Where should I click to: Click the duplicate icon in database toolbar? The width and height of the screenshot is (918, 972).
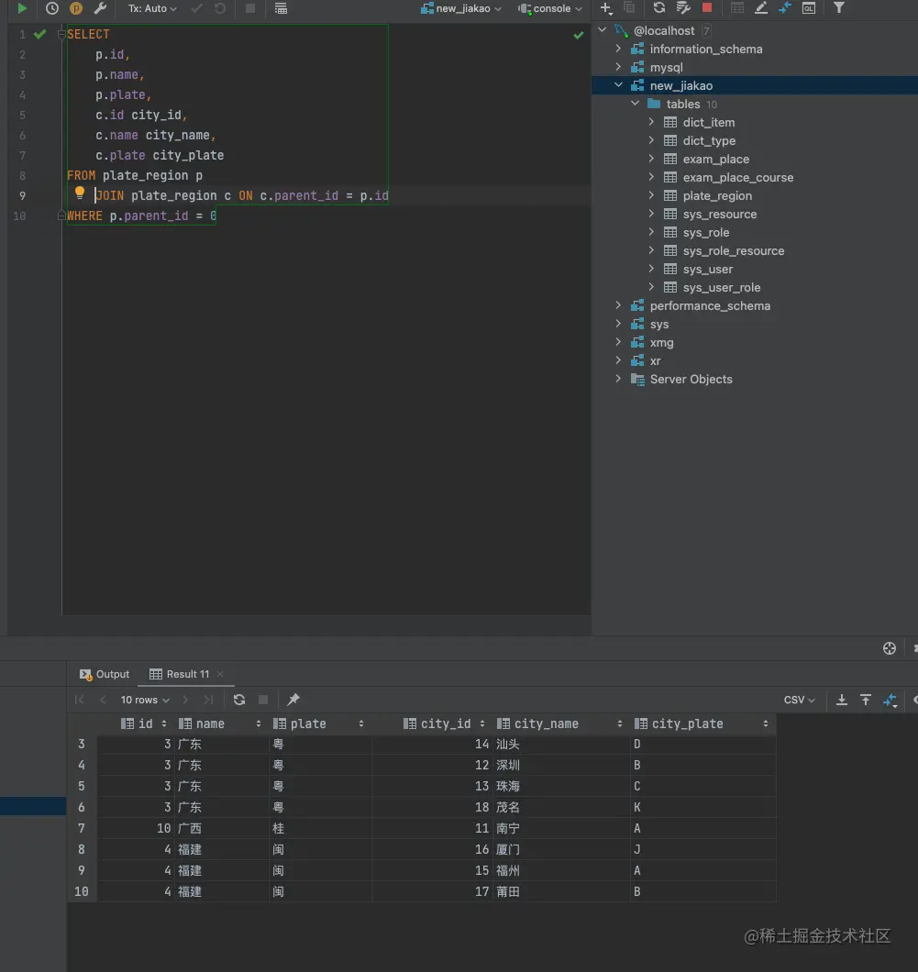[629, 7]
